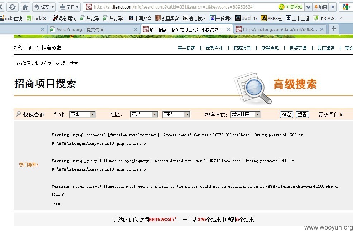Open the ABBS建 bookmark
The image size is (353, 231).
click(x=271, y=19)
